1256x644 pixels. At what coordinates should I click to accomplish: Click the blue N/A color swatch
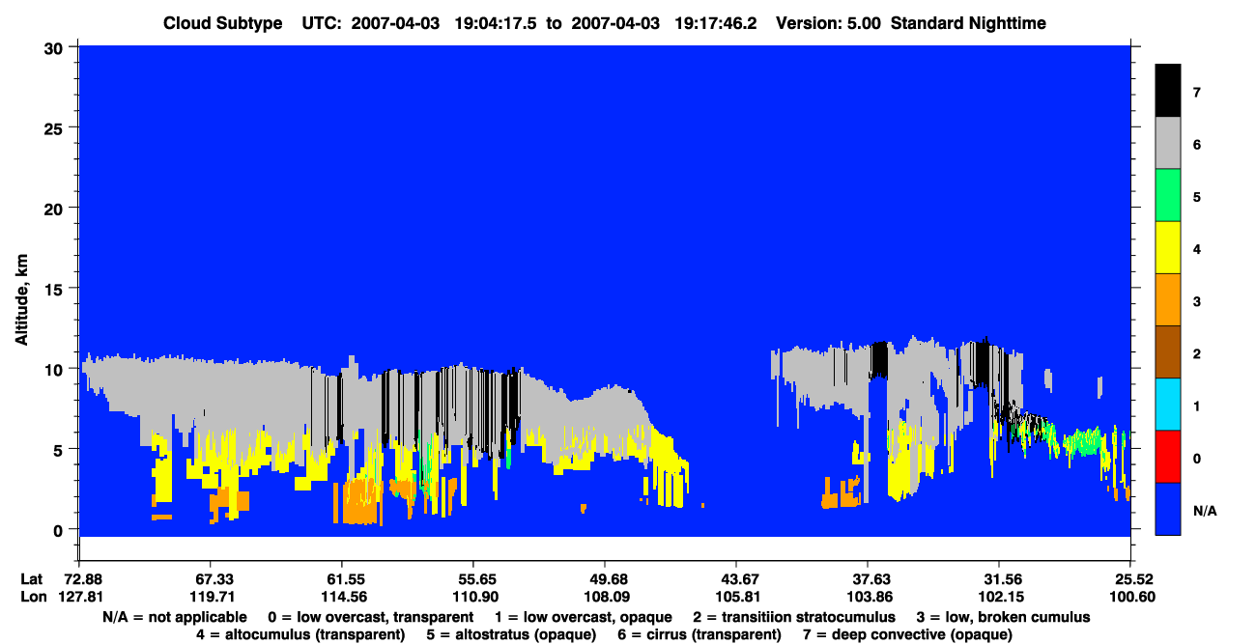(1168, 508)
